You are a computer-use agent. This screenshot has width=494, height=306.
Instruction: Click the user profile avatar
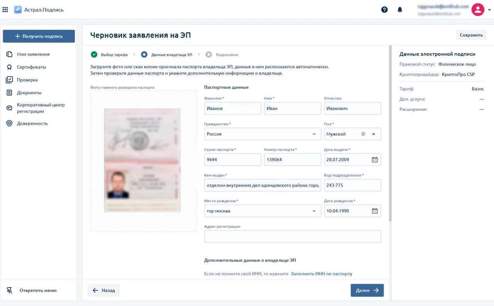pyautogui.click(x=478, y=10)
